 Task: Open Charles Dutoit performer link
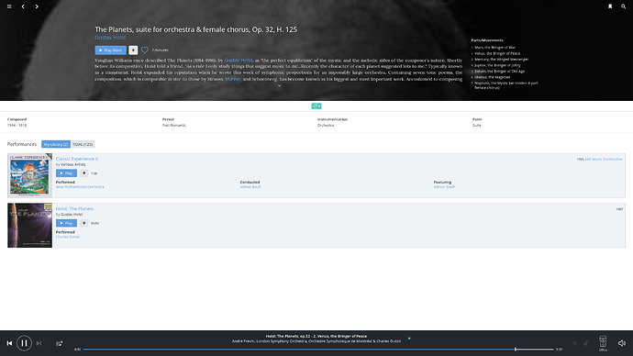67,237
